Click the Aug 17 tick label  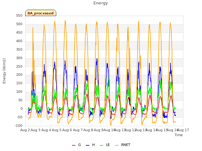[x=183, y=130]
